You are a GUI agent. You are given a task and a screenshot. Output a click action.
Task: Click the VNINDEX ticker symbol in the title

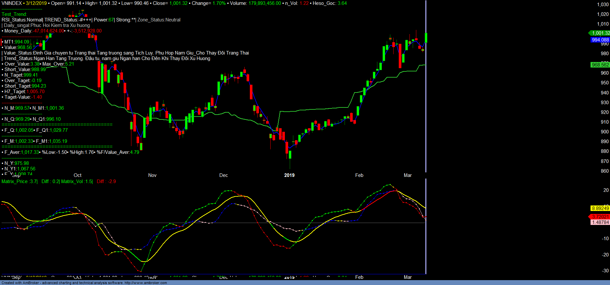click(12, 3)
